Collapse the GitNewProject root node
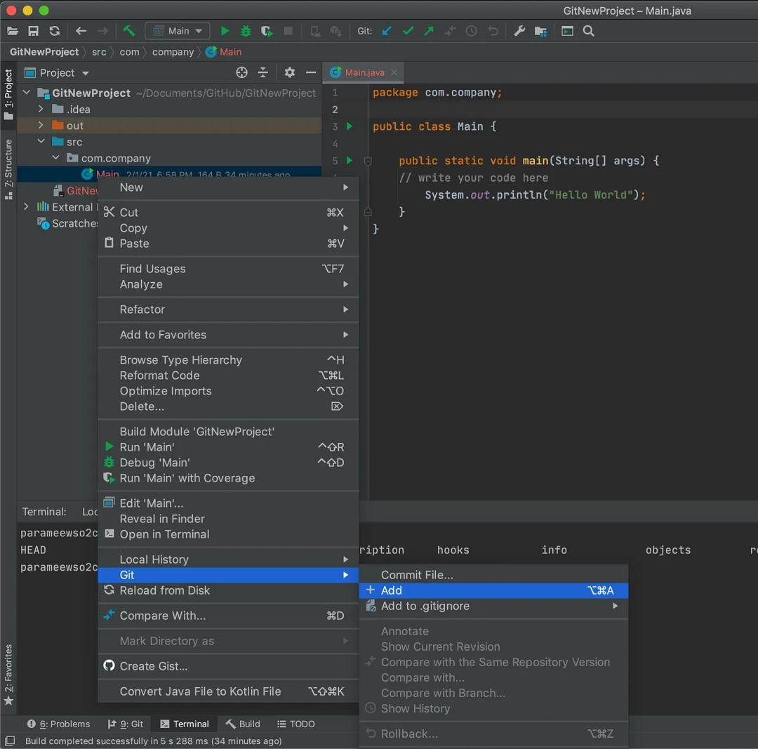The width and height of the screenshot is (758, 749). click(x=27, y=93)
